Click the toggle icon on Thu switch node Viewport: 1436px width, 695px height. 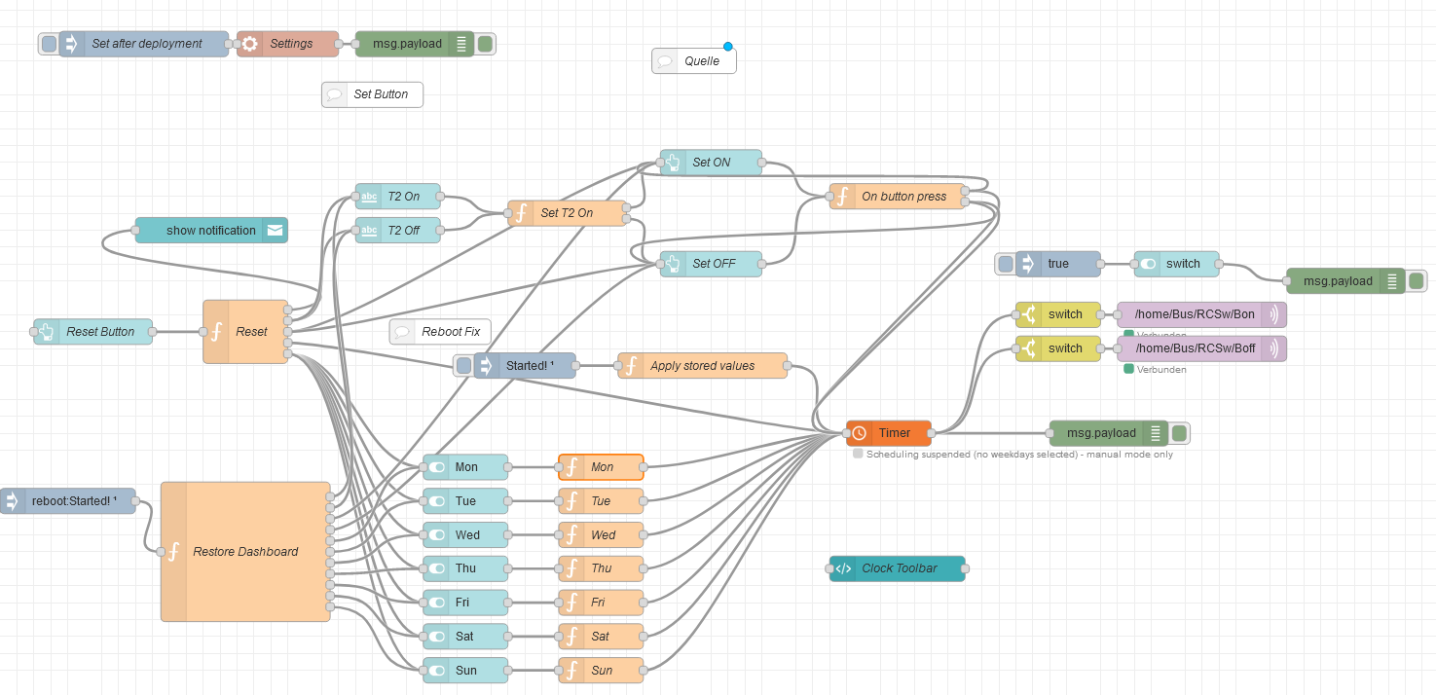(436, 568)
